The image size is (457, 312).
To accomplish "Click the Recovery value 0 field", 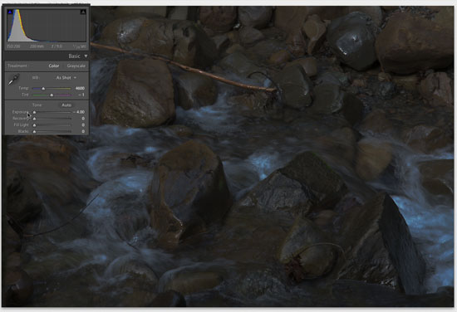I will [x=83, y=119].
